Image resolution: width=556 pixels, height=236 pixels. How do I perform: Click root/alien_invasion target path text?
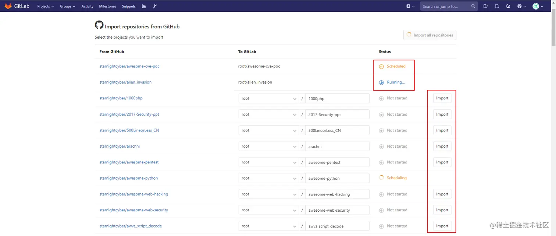[x=255, y=82]
